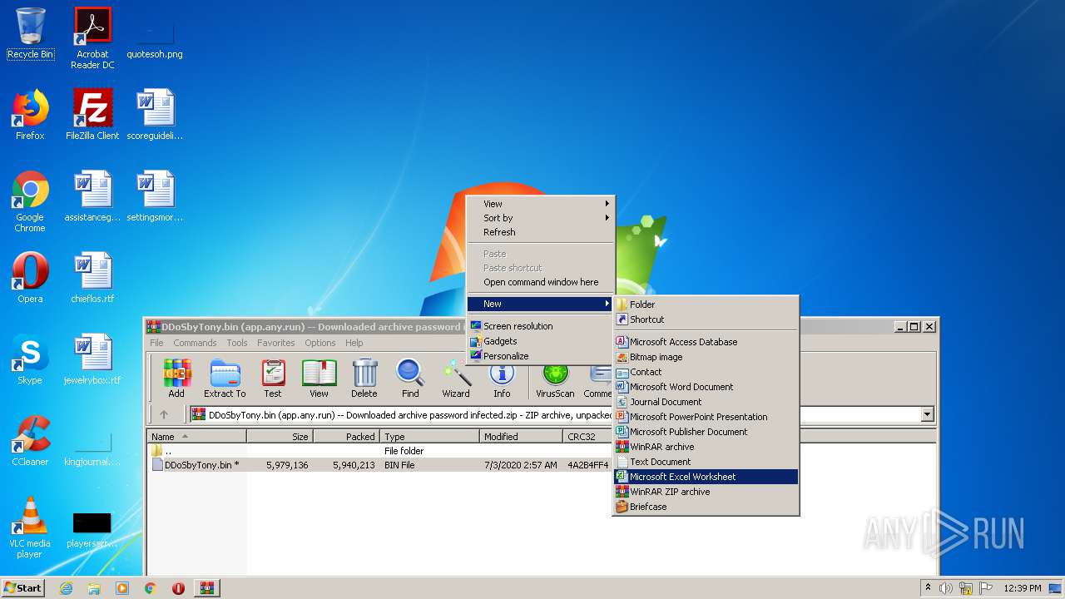The width and height of the screenshot is (1065, 599).
Task: Open the Options menu in WinRAR
Action: tap(320, 343)
